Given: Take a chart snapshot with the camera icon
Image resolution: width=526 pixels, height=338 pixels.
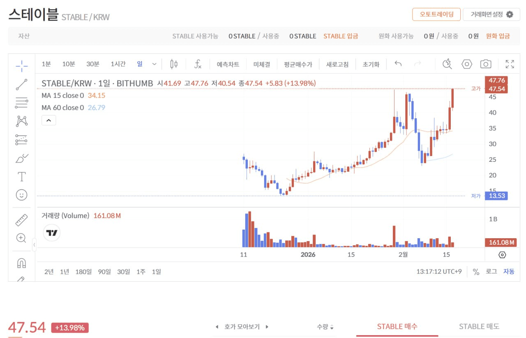Looking at the screenshot, I should click(x=485, y=64).
